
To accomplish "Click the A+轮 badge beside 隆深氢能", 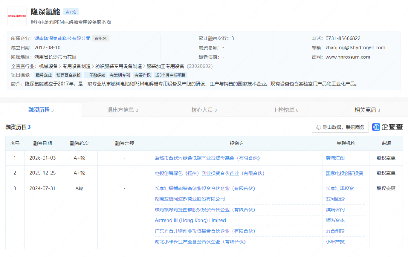I will [x=71, y=12].
